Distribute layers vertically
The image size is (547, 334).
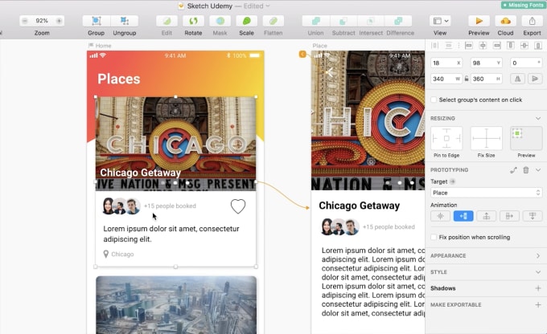pos(449,45)
